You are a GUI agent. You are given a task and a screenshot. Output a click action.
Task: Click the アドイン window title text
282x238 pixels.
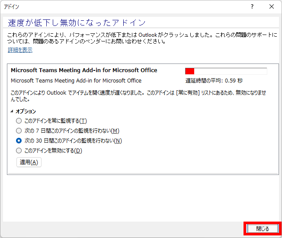[11, 6]
